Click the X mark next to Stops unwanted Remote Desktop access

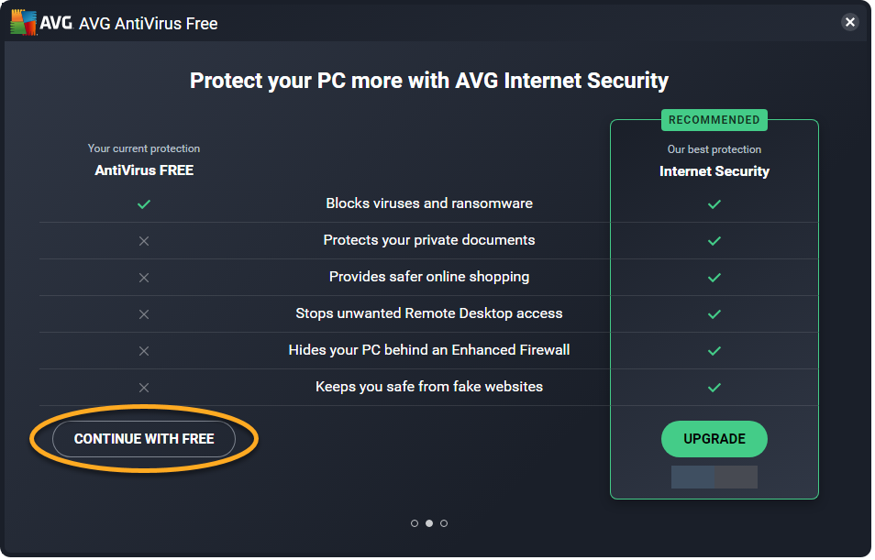pos(144,314)
